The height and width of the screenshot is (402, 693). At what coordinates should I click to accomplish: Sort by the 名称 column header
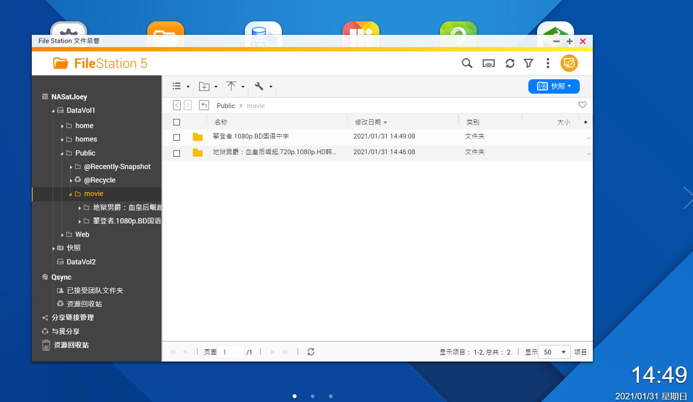(221, 122)
